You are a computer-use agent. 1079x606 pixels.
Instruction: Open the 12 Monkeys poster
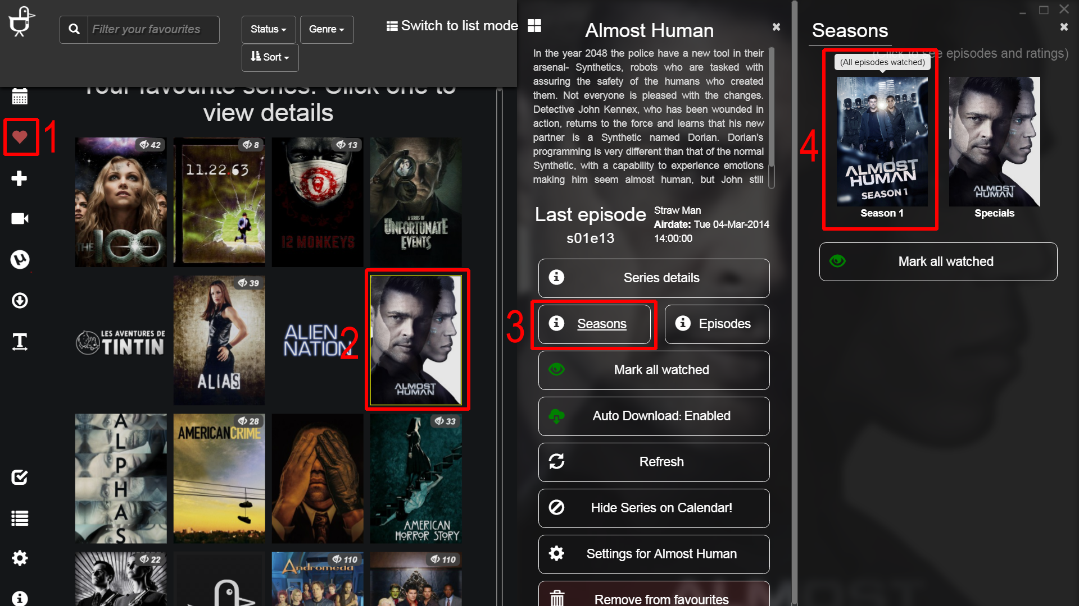(318, 202)
